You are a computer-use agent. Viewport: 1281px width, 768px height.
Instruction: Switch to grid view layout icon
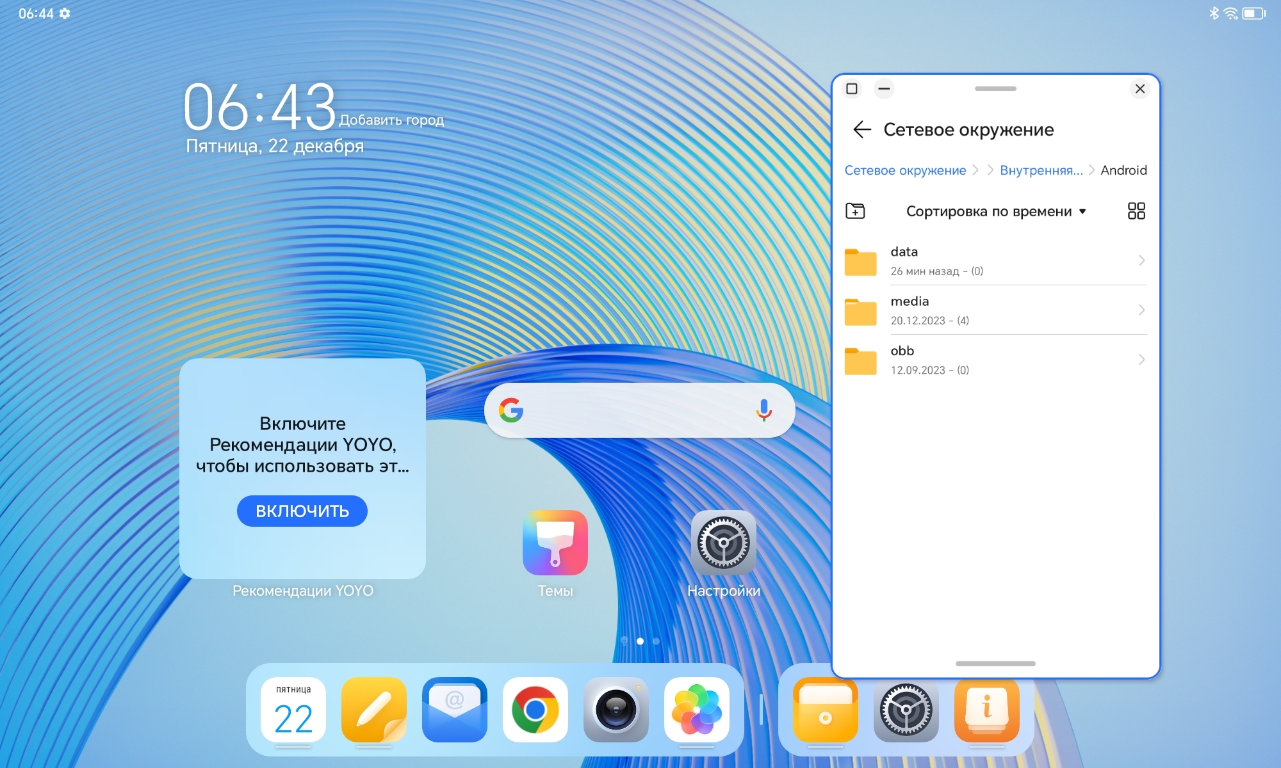pyautogui.click(x=1136, y=211)
